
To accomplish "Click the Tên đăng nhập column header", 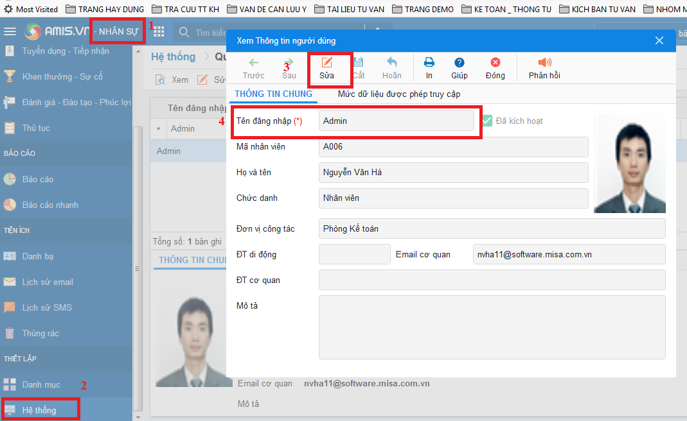I will (x=197, y=108).
